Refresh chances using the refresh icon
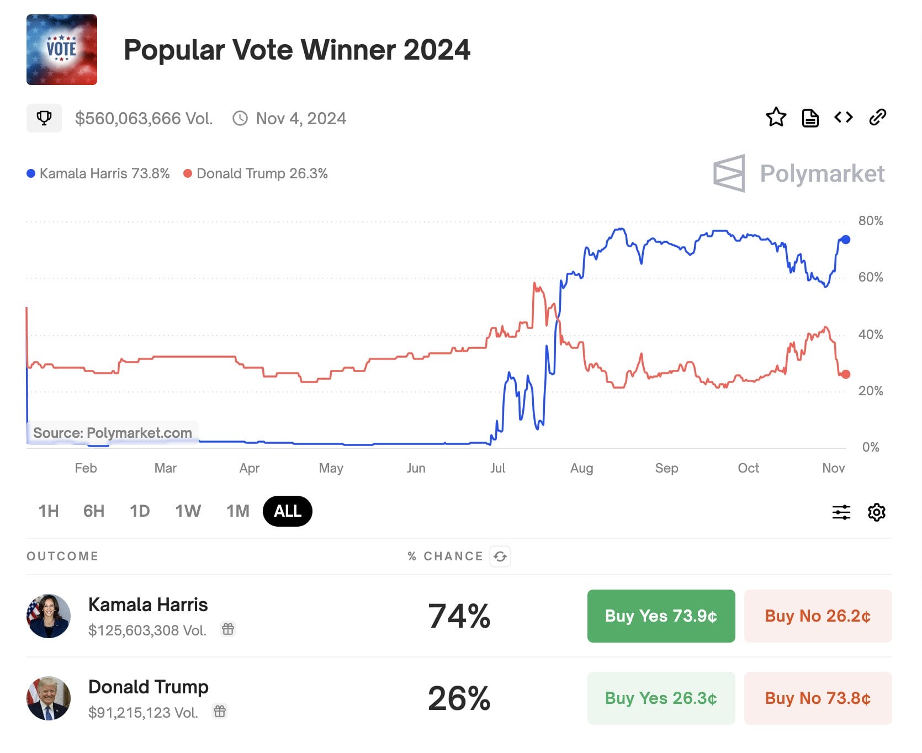This screenshot has width=922, height=753. coord(500,556)
